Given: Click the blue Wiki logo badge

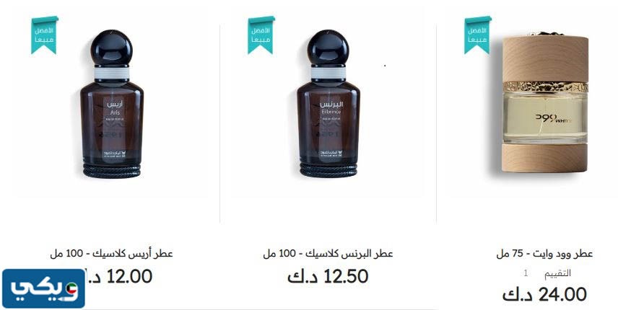Looking at the screenshot, I should (43, 289).
